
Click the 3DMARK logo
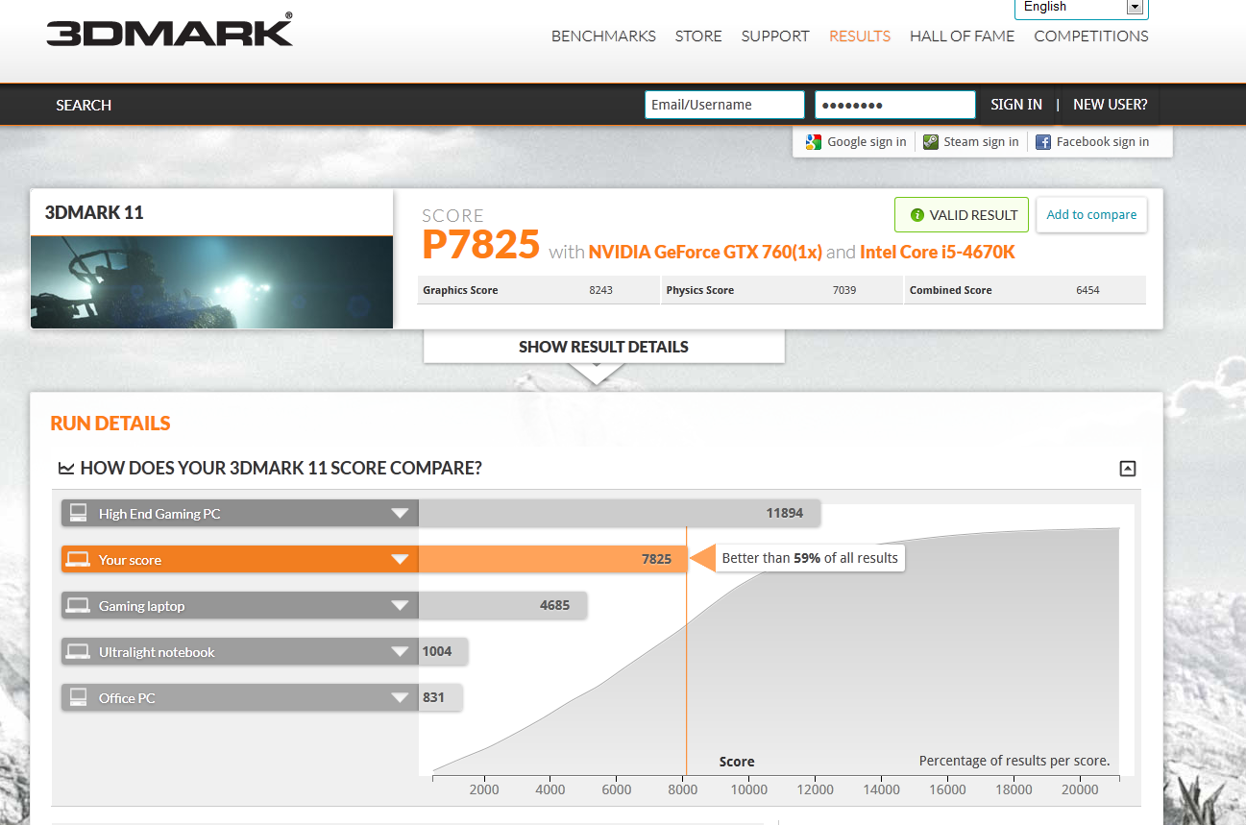169,30
